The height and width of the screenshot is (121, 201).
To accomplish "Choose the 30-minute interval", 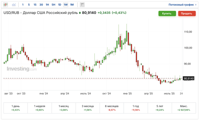I will pyautogui.click(x=41, y=5).
